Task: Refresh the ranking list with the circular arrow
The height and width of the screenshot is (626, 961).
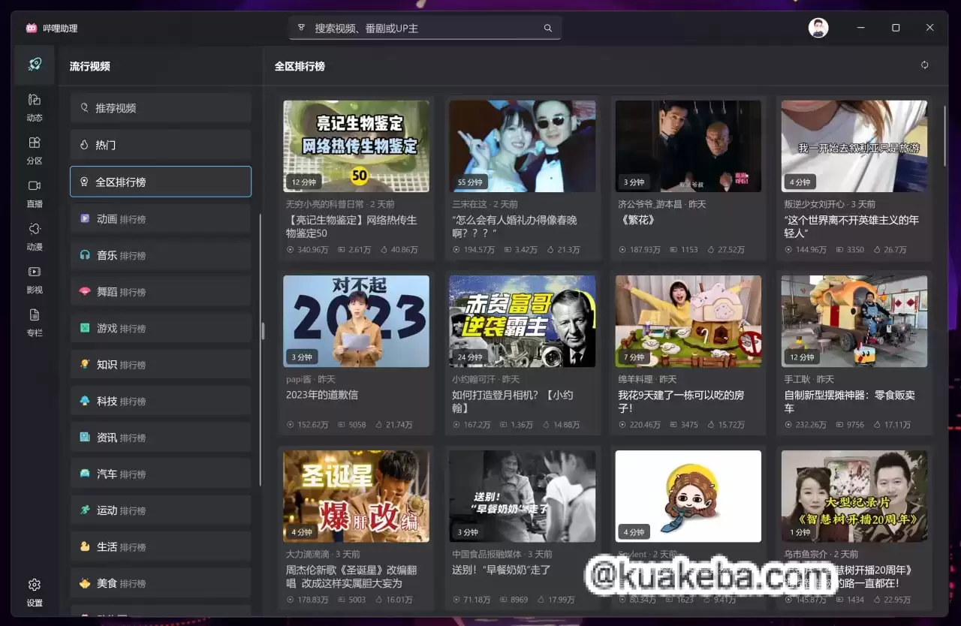Action: 925,65
